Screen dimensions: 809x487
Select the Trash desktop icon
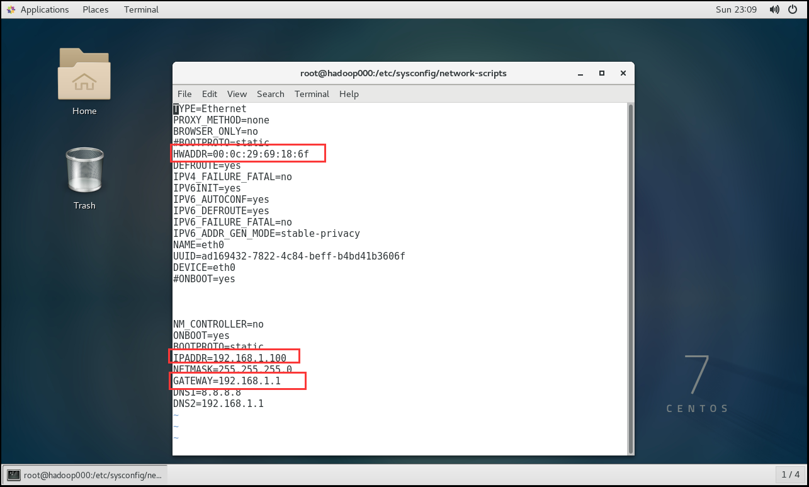84,179
